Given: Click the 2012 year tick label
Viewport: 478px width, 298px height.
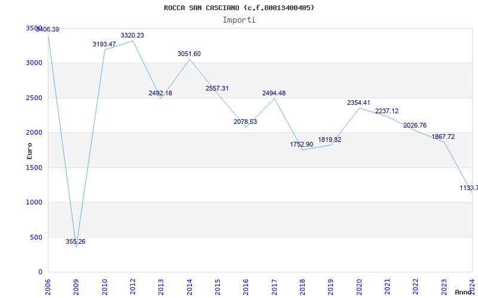Looking at the screenshot, I should coord(132,285).
